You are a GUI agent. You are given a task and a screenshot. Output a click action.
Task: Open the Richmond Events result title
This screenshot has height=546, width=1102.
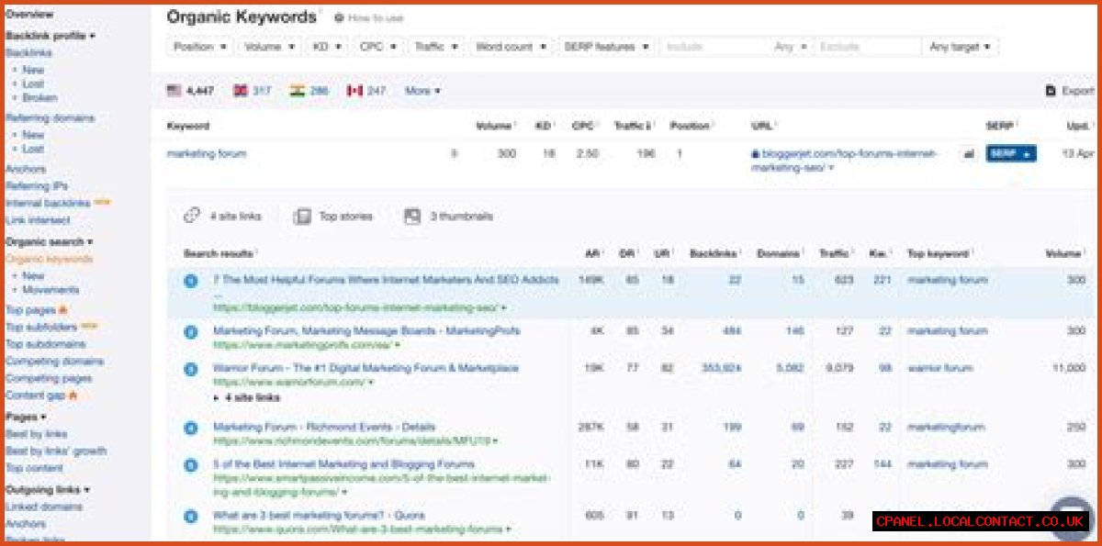tap(324, 427)
